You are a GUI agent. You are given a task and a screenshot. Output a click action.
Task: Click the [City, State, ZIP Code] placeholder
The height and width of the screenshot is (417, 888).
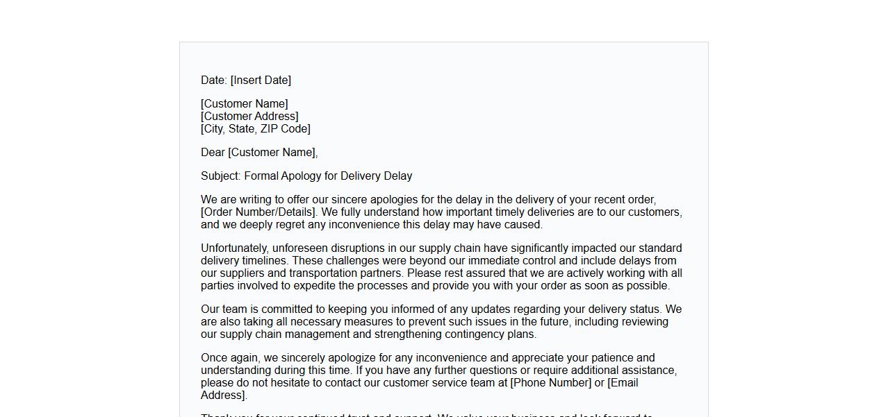[256, 129]
